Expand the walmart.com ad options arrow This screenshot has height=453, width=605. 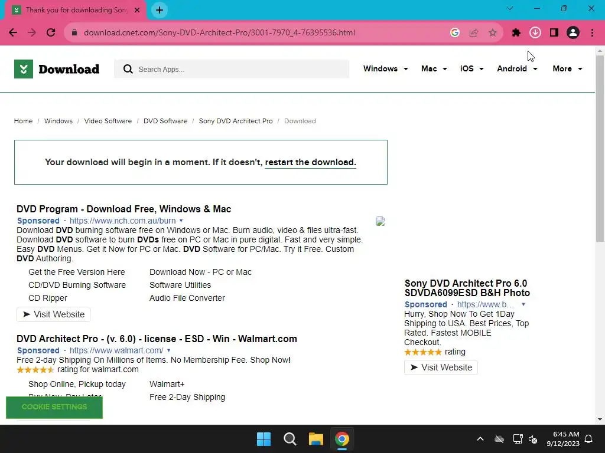[x=168, y=350]
